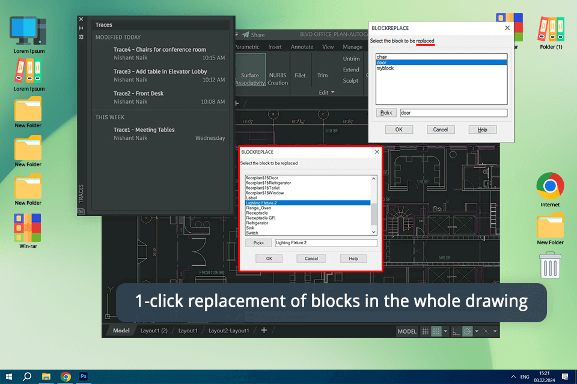Click the small Traces icon below the vertical TRACES label
This screenshot has height=384, width=577.
point(81,211)
